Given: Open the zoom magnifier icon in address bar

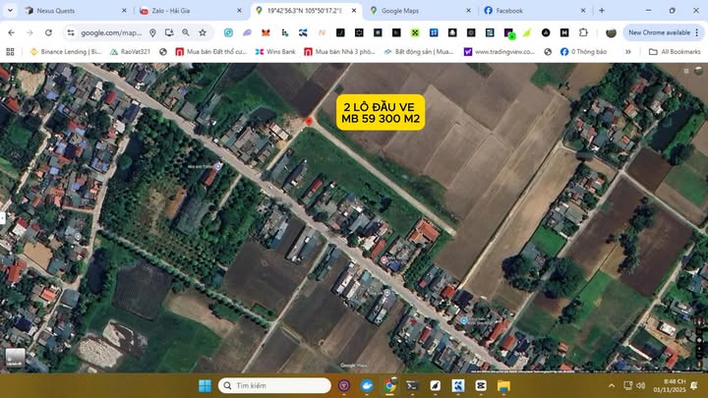Looking at the screenshot, I should [186, 32].
